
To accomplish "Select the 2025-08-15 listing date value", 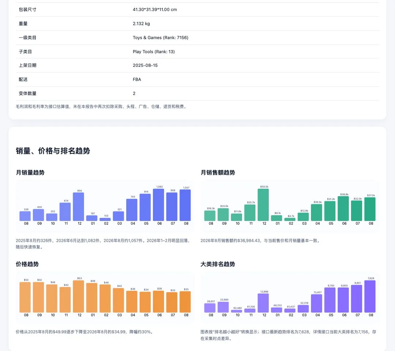I will click(145, 65).
